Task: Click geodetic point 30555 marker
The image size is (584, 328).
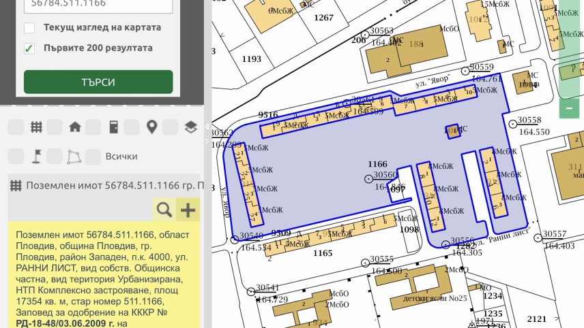Action: click(x=366, y=263)
